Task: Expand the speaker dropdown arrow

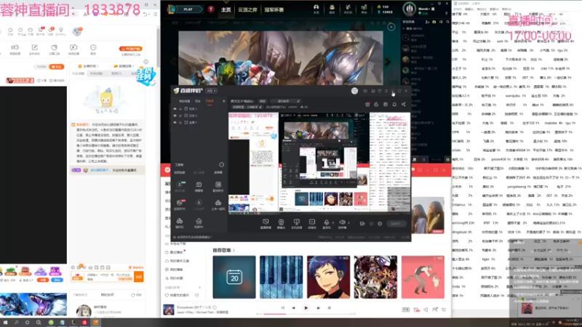Action: (348, 223)
